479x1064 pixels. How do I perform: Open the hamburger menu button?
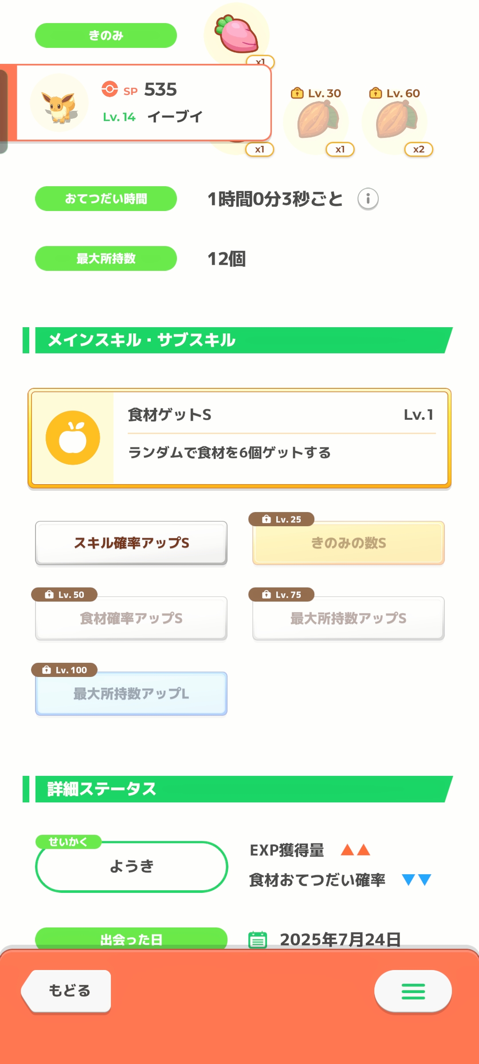413,991
